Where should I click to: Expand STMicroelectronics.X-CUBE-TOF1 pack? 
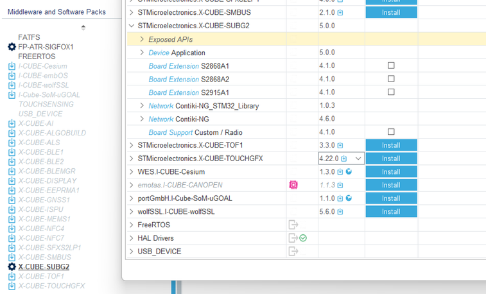pyautogui.click(x=132, y=145)
